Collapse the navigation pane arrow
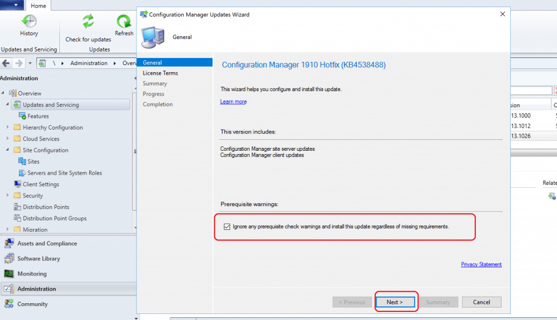The width and height of the screenshot is (557, 320). 135,78
